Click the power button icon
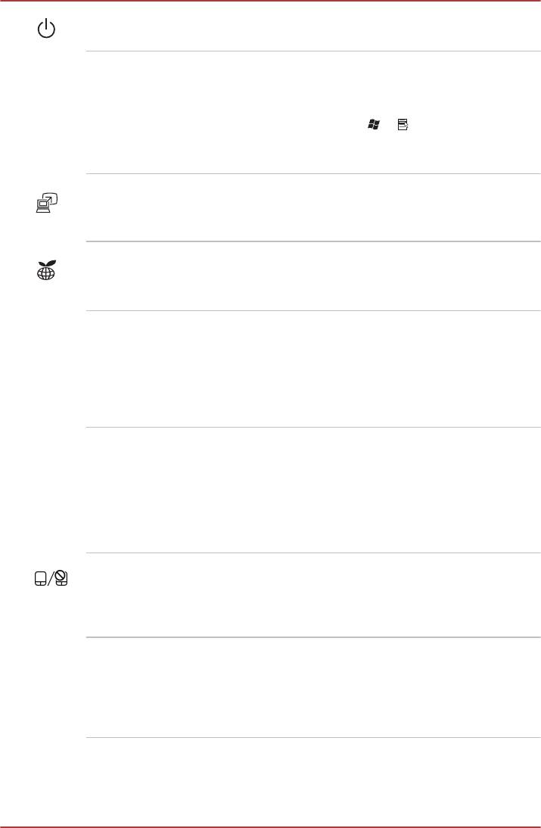The width and height of the screenshot is (541, 828). point(47,31)
